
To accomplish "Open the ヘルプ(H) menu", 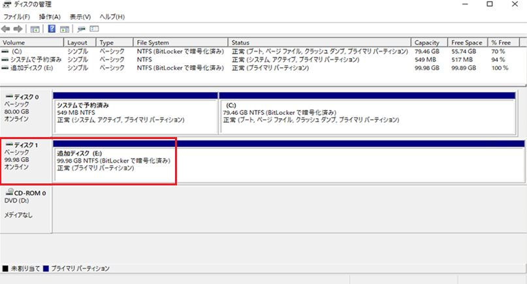I will (x=112, y=16).
